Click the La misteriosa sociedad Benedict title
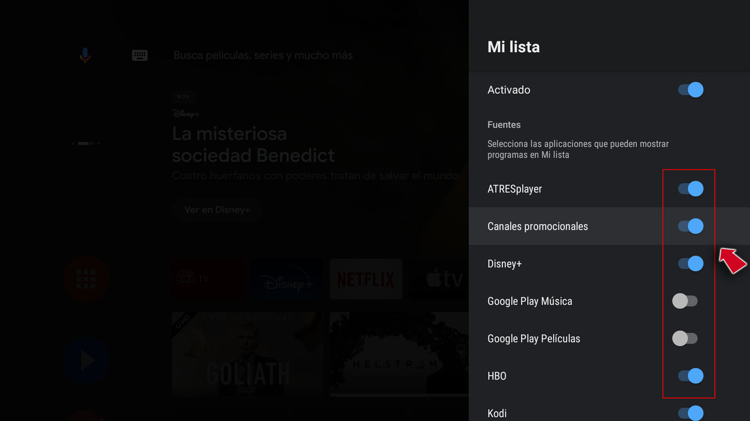750x421 pixels. coord(254,144)
